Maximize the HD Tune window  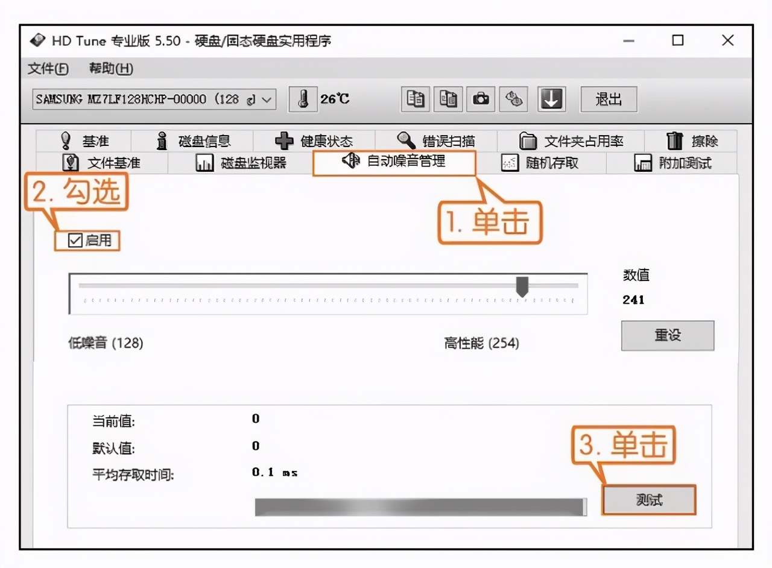pos(678,41)
